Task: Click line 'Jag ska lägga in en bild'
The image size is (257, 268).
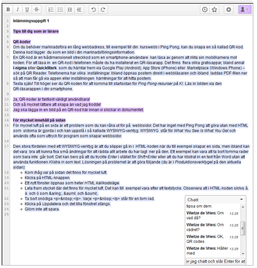Action: click(x=78, y=110)
